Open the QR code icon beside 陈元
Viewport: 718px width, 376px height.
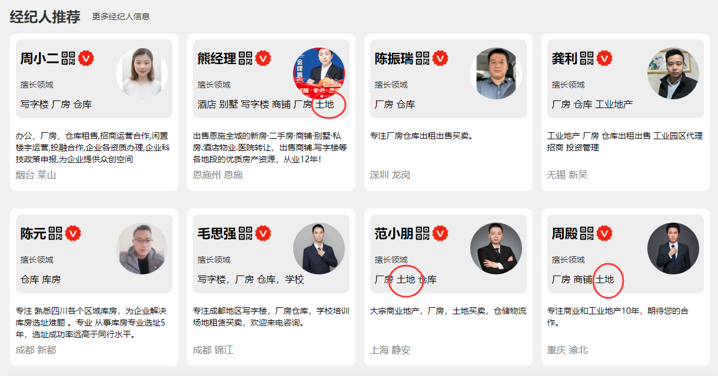click(x=55, y=233)
